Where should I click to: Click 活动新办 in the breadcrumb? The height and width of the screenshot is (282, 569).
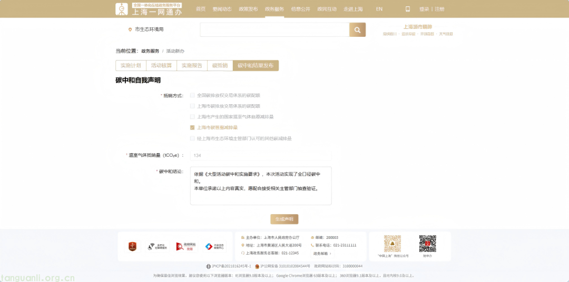[x=175, y=51]
